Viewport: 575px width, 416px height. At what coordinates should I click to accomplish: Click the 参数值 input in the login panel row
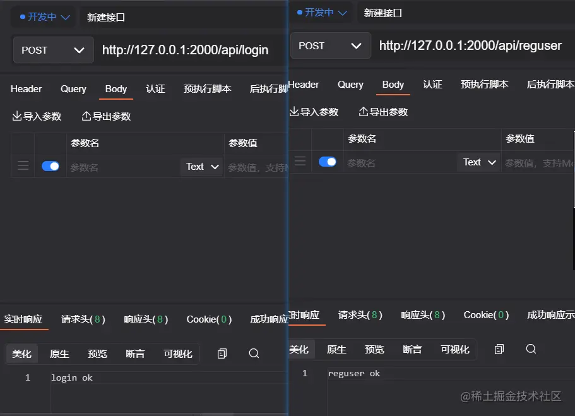(x=256, y=167)
